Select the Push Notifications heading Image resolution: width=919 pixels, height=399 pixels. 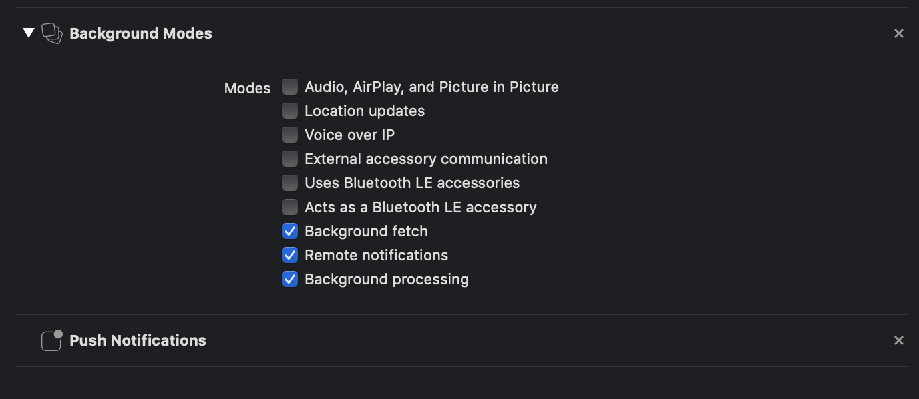[x=138, y=340]
